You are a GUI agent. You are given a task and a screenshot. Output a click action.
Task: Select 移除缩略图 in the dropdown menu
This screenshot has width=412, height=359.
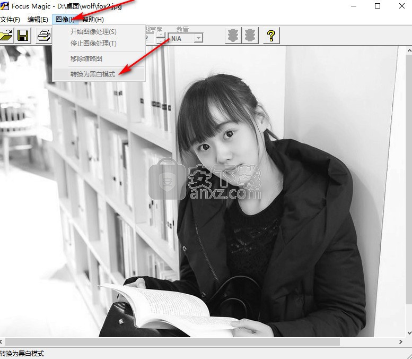coord(86,59)
